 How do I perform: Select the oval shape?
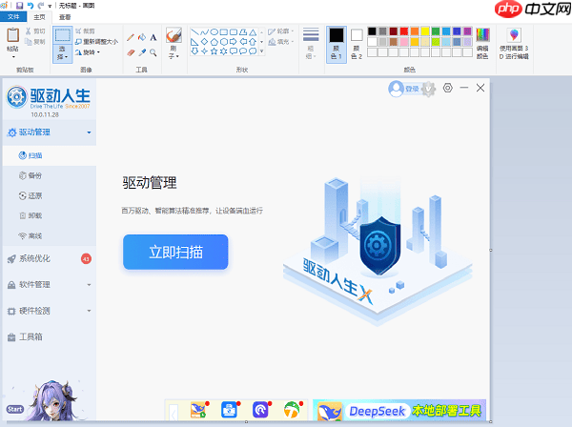[x=214, y=32]
